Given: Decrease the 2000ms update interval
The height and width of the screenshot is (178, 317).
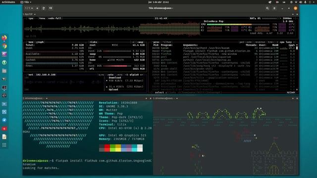Looking at the screenshot, I should tap(281, 18).
